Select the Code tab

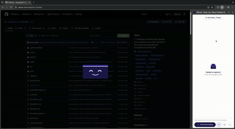9,28
